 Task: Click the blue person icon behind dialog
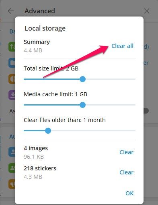pos(12,152)
